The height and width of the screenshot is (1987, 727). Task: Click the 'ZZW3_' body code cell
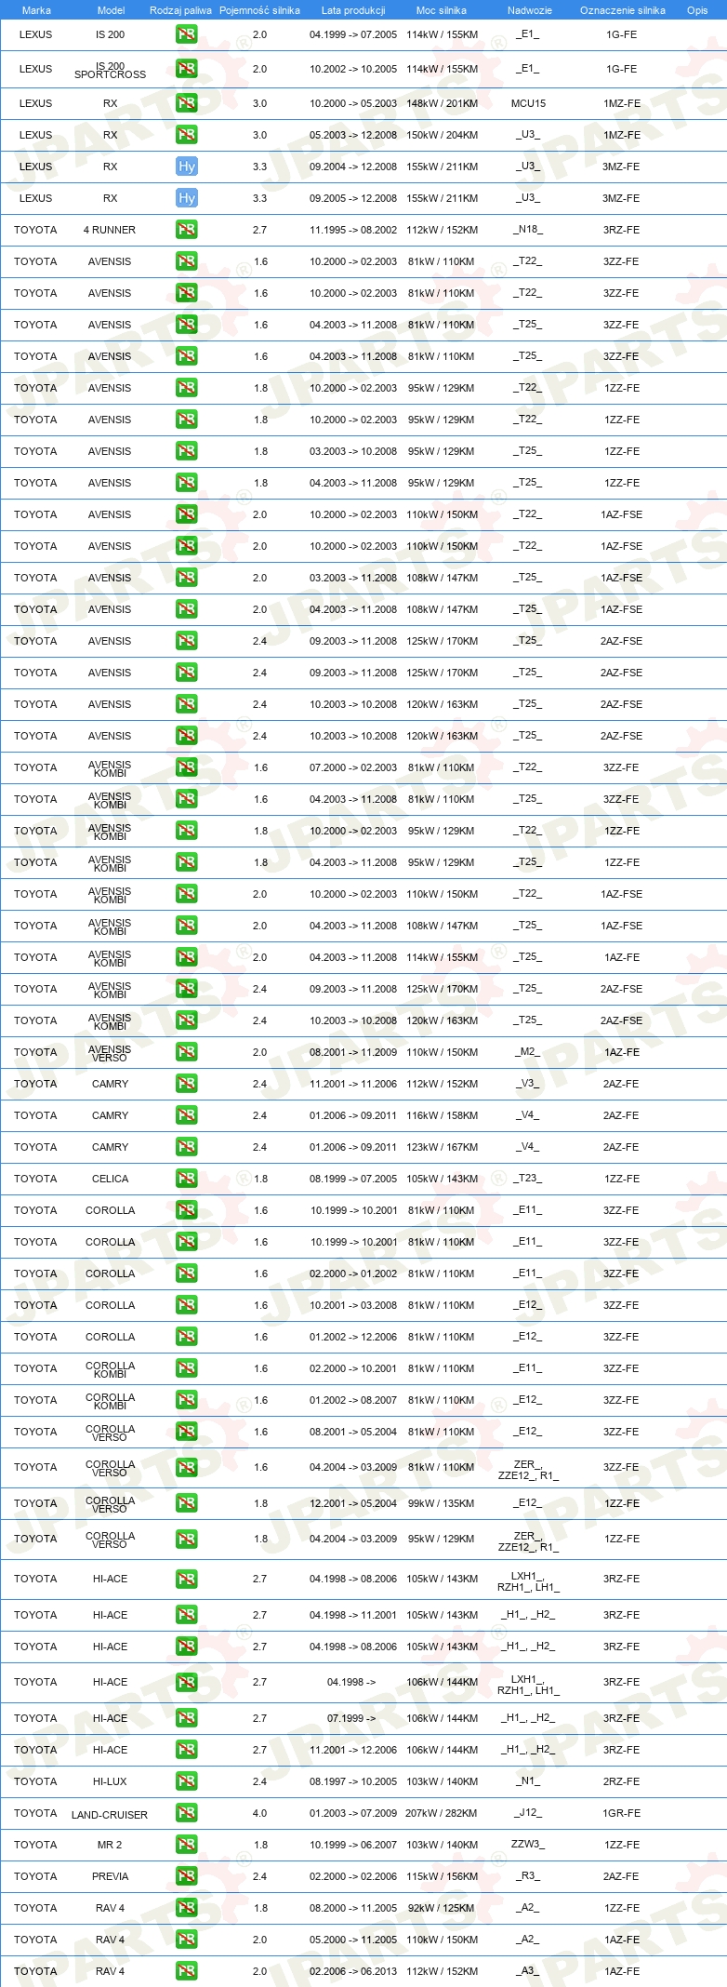point(527,1845)
